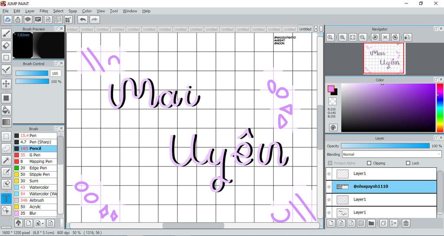Screen dimensions: 444x236
Task: Open the Filter menu
Action: pyautogui.click(x=44, y=11)
